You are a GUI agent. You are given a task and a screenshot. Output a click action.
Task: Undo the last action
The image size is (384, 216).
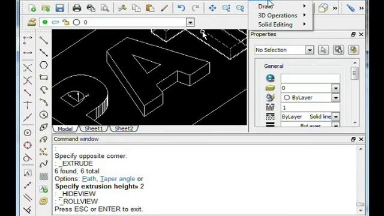click(x=181, y=8)
